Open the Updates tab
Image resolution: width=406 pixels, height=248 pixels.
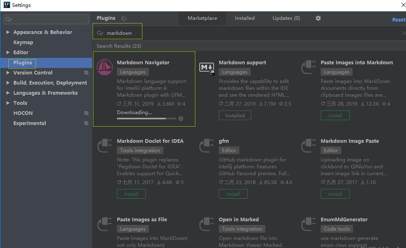[x=286, y=18]
